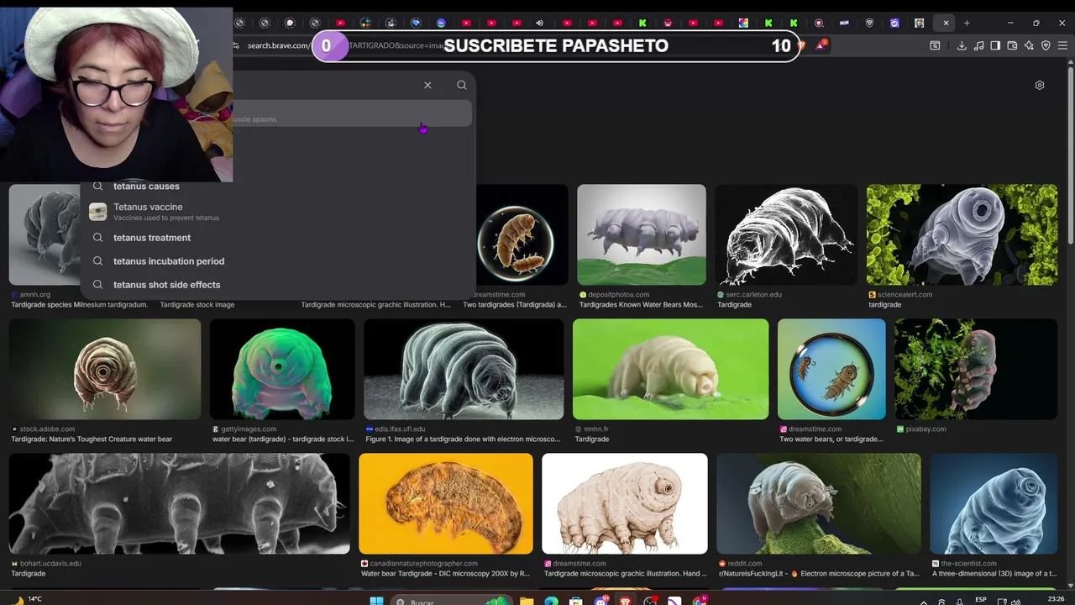Open Microsoft Edge from taskbar
1075x605 pixels.
(551, 602)
